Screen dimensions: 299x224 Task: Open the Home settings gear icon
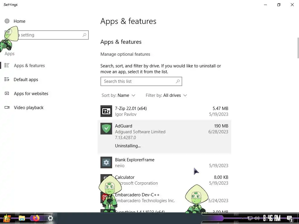[7, 21]
